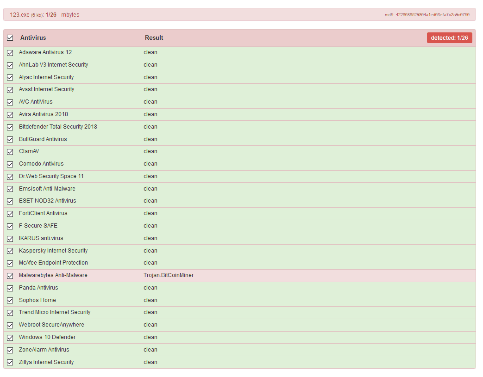Click the red detected: 1/26 badge

pyautogui.click(x=449, y=38)
